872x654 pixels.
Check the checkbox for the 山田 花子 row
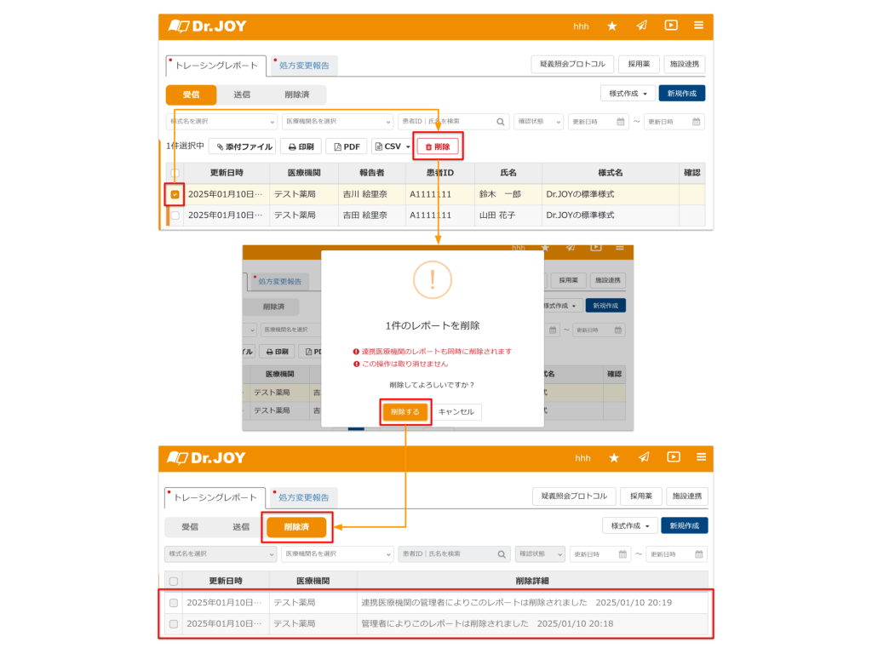click(175, 215)
